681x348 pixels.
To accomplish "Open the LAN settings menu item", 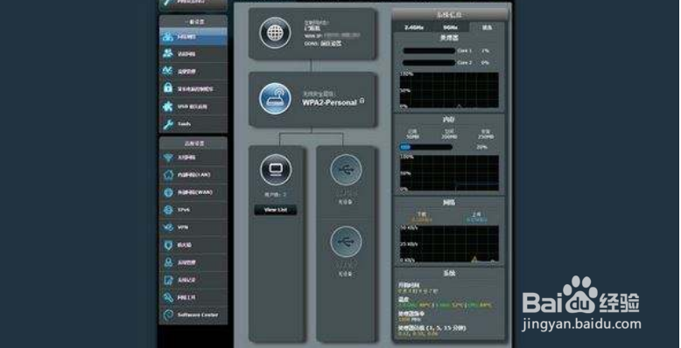I will tap(193, 175).
